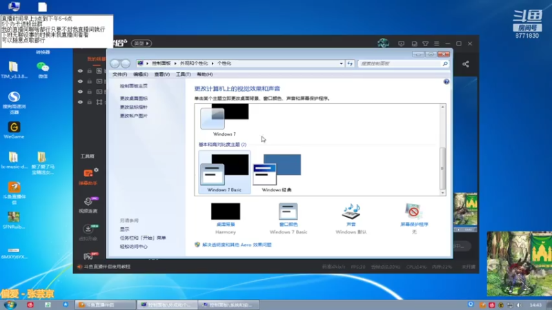Toggle eye visibility of third Douyu scene source
Screen dimensions: 552x310
(x=80, y=92)
